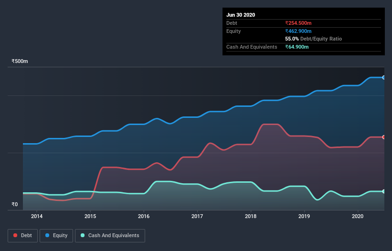Screen dimensions: 392x251
Task: Click the Equity label in tooltip
Action: [233, 31]
